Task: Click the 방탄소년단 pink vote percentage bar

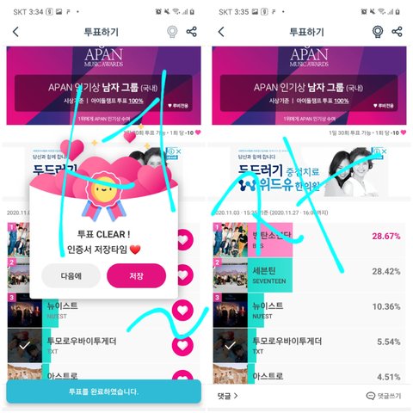Action: coord(270,240)
